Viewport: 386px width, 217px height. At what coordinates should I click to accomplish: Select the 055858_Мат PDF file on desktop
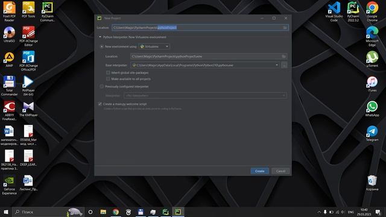[x=28, y=135]
